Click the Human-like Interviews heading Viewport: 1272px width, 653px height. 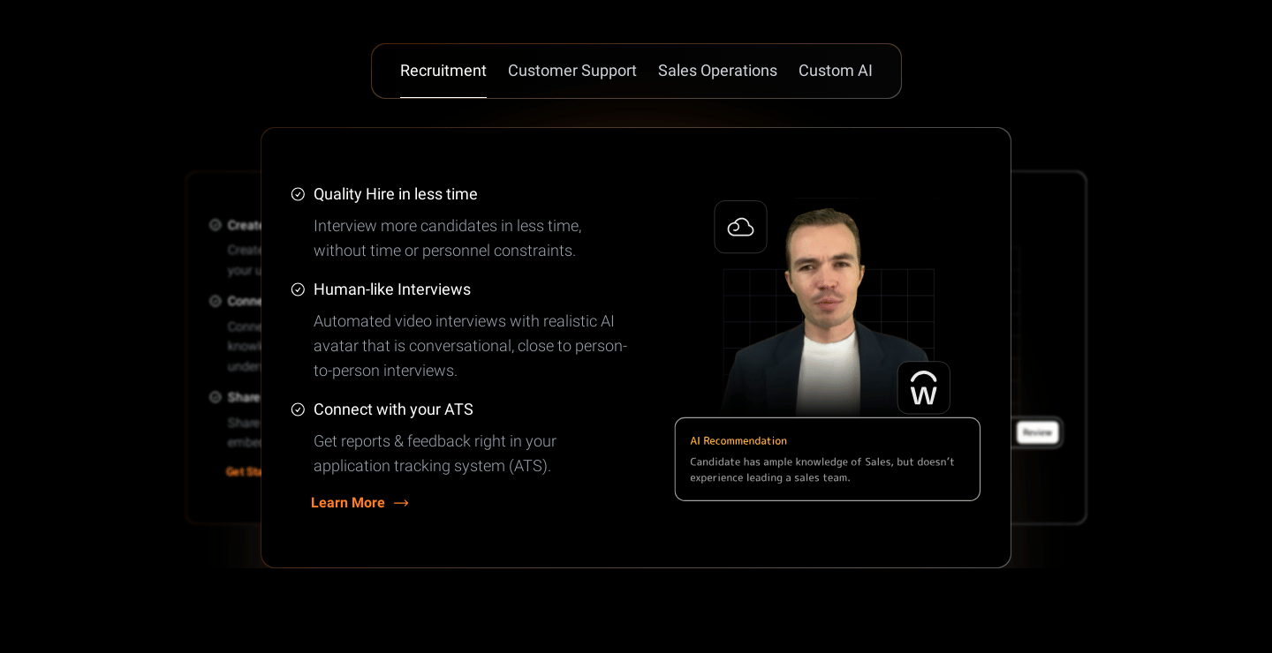click(391, 289)
